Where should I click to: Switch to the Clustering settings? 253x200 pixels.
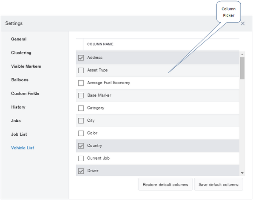click(x=21, y=53)
